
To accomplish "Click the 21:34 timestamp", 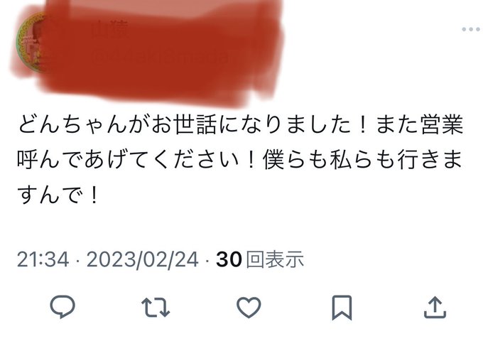I will point(43,259).
